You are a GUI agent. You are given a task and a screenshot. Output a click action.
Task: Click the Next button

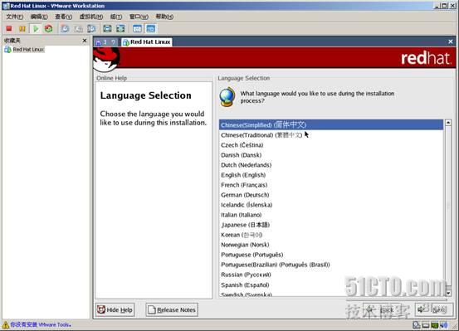434,309
